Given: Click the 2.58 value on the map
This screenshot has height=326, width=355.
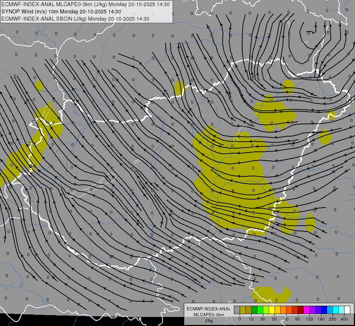Looking at the screenshot, I should coord(32,144).
